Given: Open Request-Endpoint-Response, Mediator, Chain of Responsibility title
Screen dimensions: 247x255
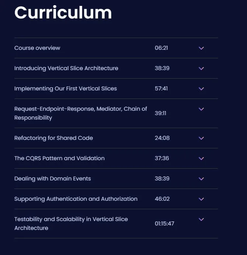Looking at the screenshot, I should coord(81,113).
